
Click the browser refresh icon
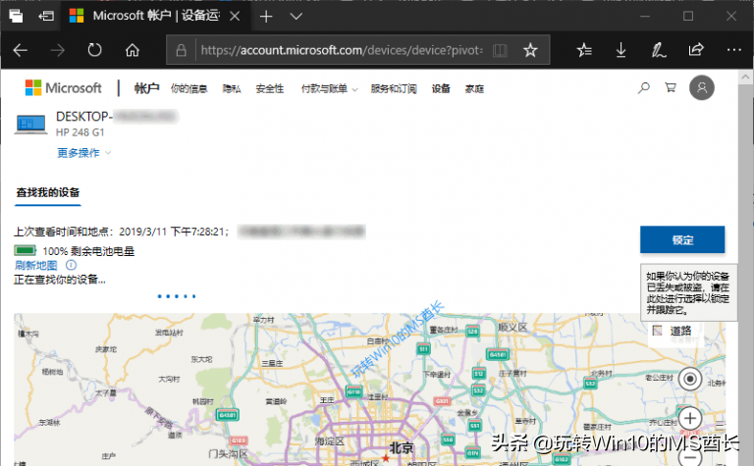point(94,50)
